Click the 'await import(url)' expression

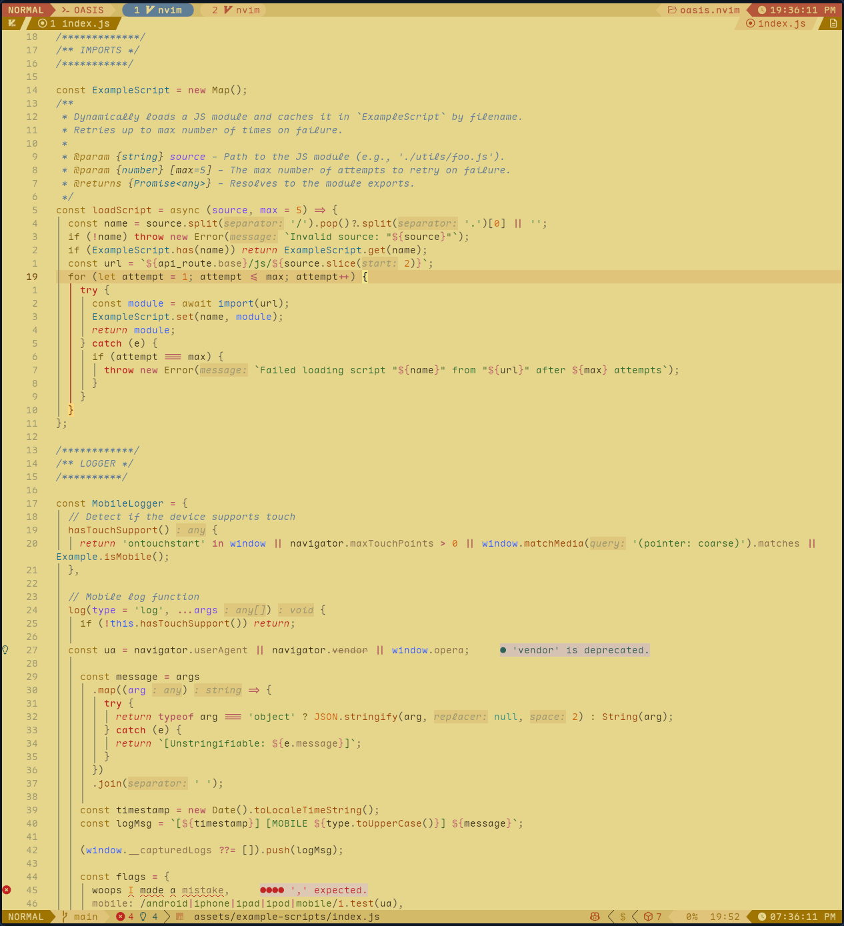233,303
